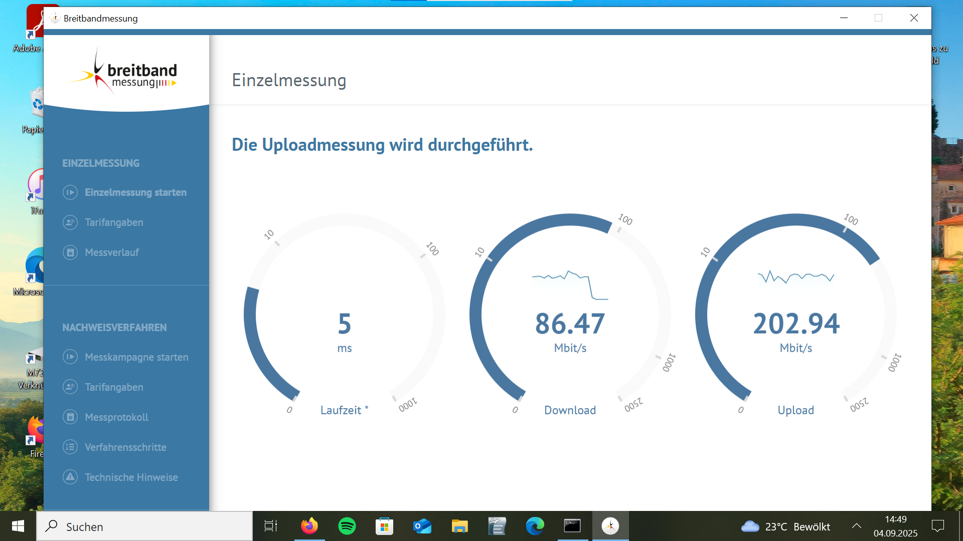Click the Messverlauf clipboard icon
Image resolution: width=963 pixels, height=541 pixels.
pos(70,252)
